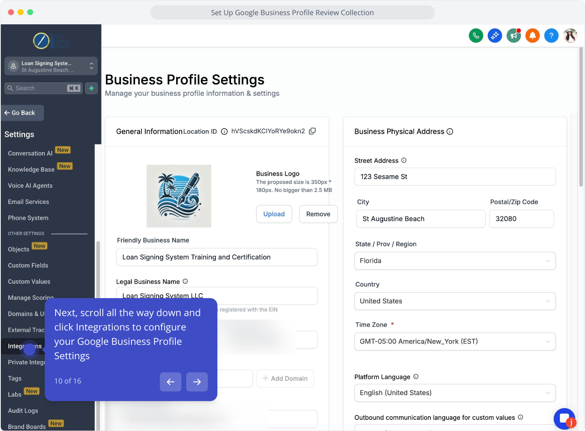This screenshot has height=431, width=585.
Task: Show Platform Language info tooltip
Action: pyautogui.click(x=416, y=377)
